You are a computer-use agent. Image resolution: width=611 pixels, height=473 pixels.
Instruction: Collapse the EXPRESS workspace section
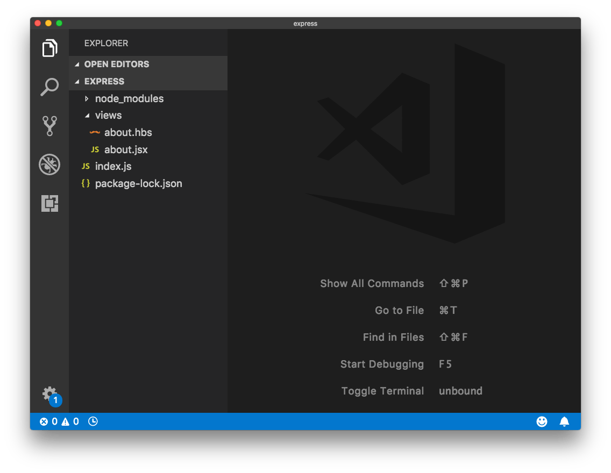[x=104, y=81]
